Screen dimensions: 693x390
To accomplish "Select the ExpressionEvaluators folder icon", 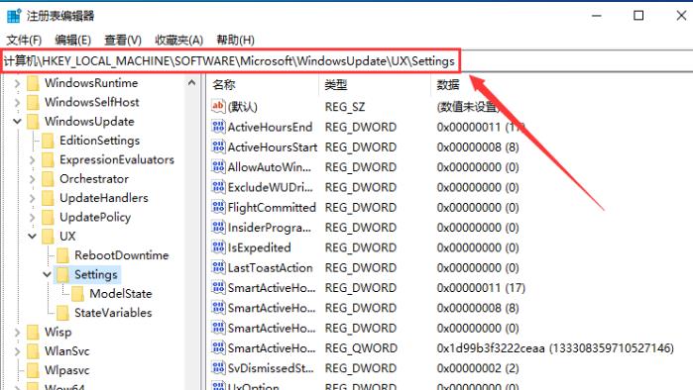I will (x=48, y=159).
